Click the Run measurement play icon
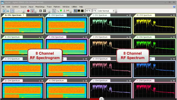 coord(4,11)
